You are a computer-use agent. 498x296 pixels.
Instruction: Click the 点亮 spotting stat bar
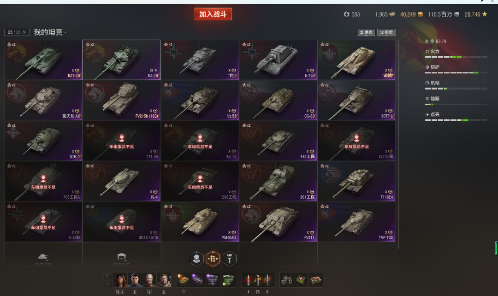click(x=456, y=120)
